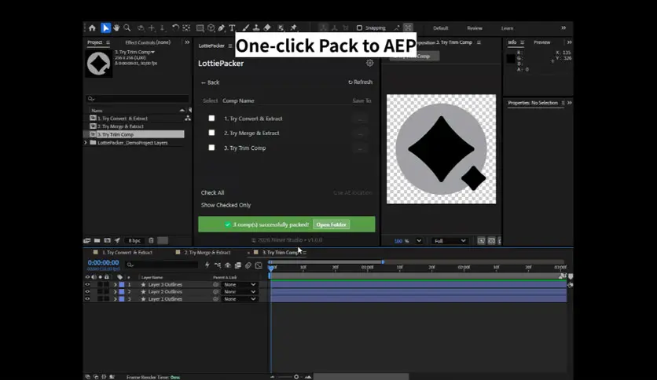Expand LottiePacker_DemoProject Layers folder
The image size is (657, 380).
(x=86, y=143)
